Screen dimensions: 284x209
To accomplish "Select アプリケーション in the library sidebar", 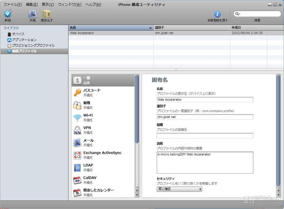I will [22, 40].
